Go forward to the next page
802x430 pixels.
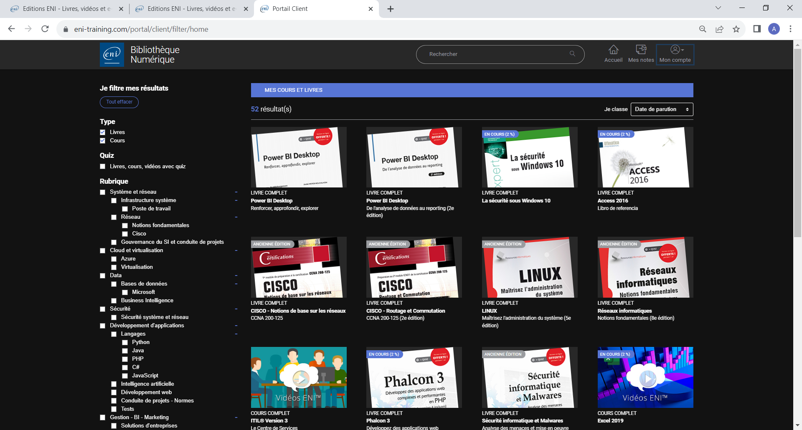[28, 29]
